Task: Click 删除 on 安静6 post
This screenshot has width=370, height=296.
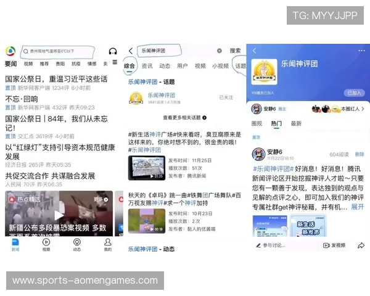Action: [360, 154]
